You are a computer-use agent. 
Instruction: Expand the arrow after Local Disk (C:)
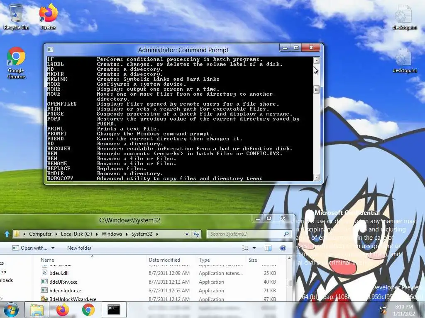coord(97,234)
